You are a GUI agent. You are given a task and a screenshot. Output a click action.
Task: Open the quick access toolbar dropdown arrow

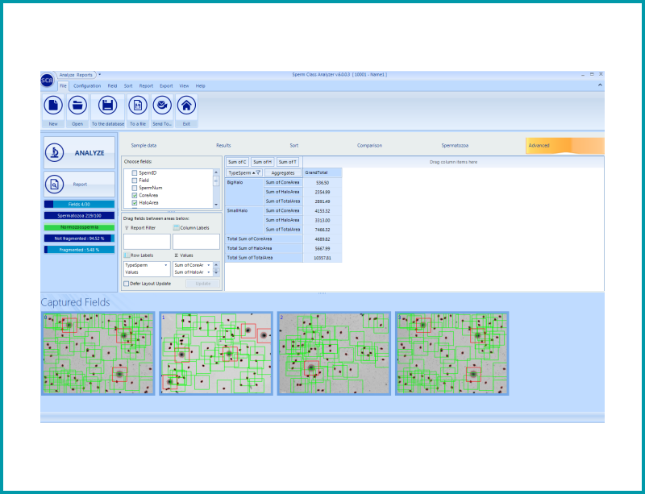[x=99, y=74]
